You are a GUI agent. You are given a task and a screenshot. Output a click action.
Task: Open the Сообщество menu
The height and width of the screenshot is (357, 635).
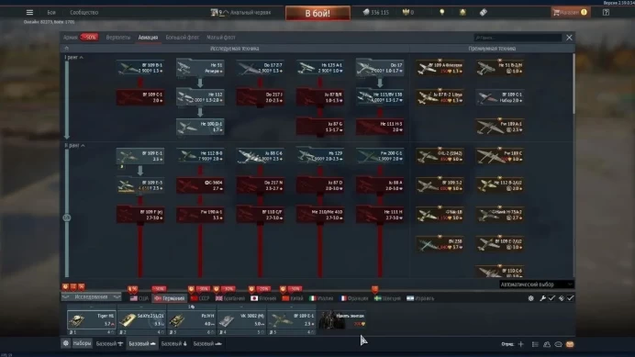(84, 12)
